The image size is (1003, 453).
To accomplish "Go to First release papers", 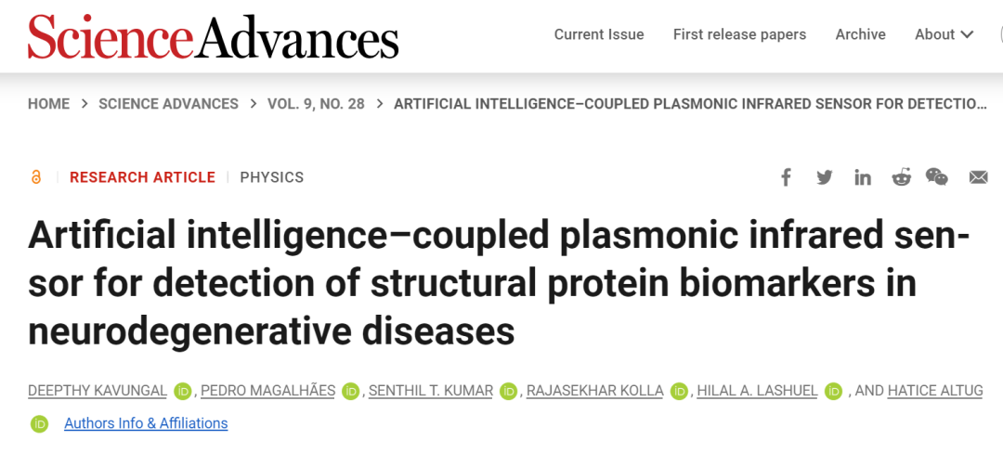I will [x=739, y=34].
